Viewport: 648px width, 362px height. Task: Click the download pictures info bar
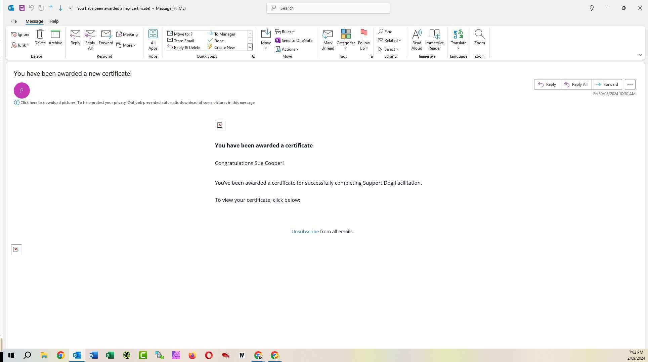[135, 103]
